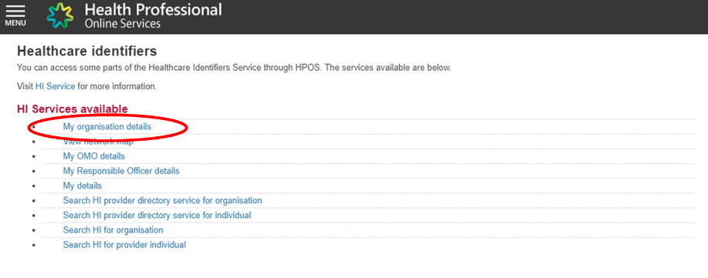The height and width of the screenshot is (278, 708).
Task: Go to My OMO details
Action: coord(94,156)
